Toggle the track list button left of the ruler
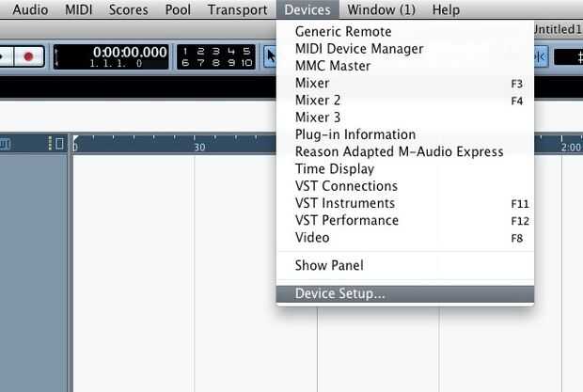 pyautogui.click(x=59, y=144)
